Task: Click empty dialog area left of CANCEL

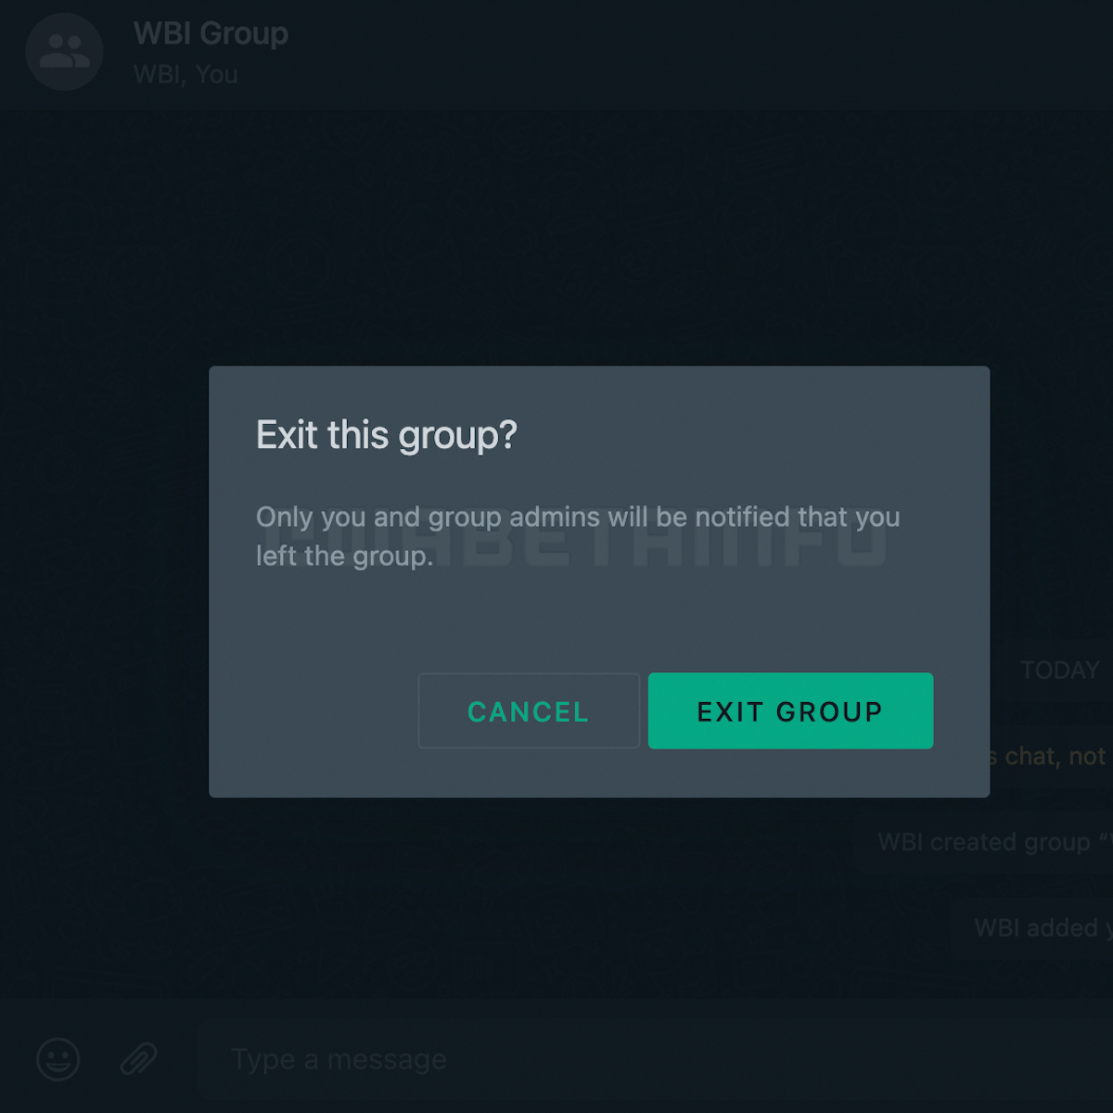Action: [x=313, y=710]
